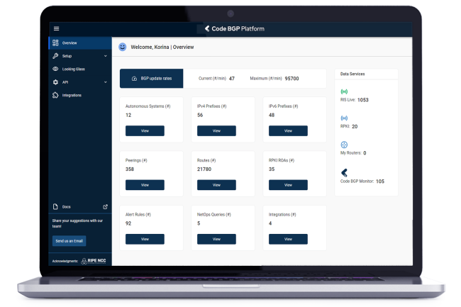Click the RIS Live signal icon
This screenshot has width=461, height=307.
(344, 91)
